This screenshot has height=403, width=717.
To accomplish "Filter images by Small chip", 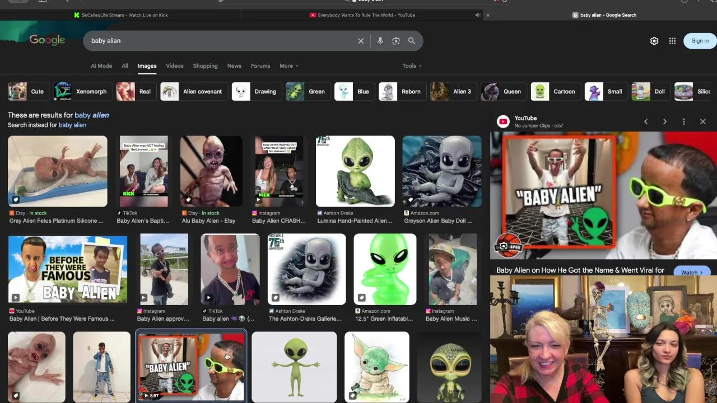I will tap(606, 91).
